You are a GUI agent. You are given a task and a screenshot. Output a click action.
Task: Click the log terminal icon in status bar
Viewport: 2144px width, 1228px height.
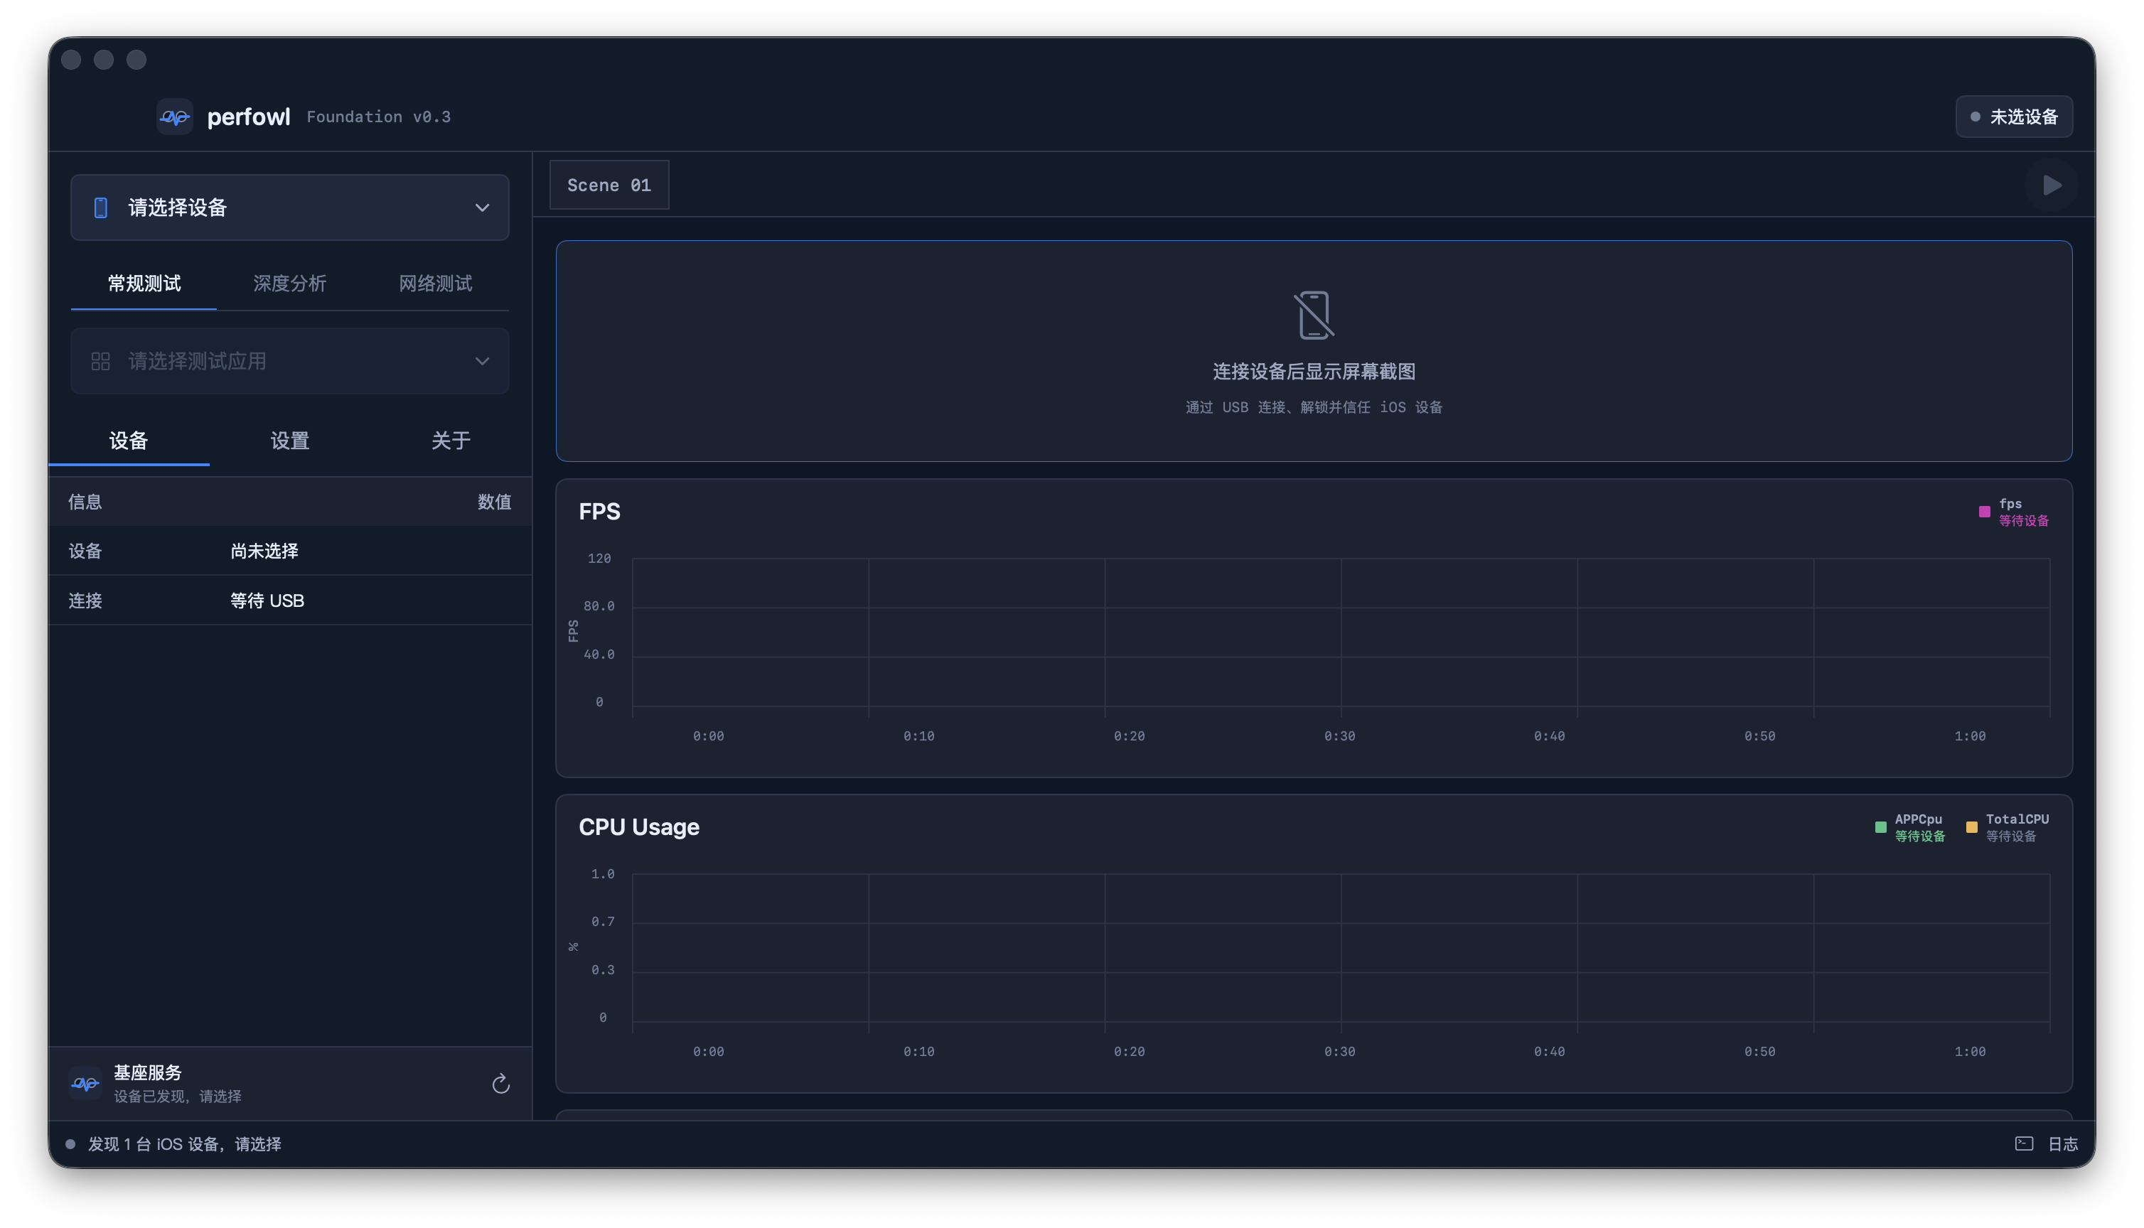[x=2023, y=1143]
